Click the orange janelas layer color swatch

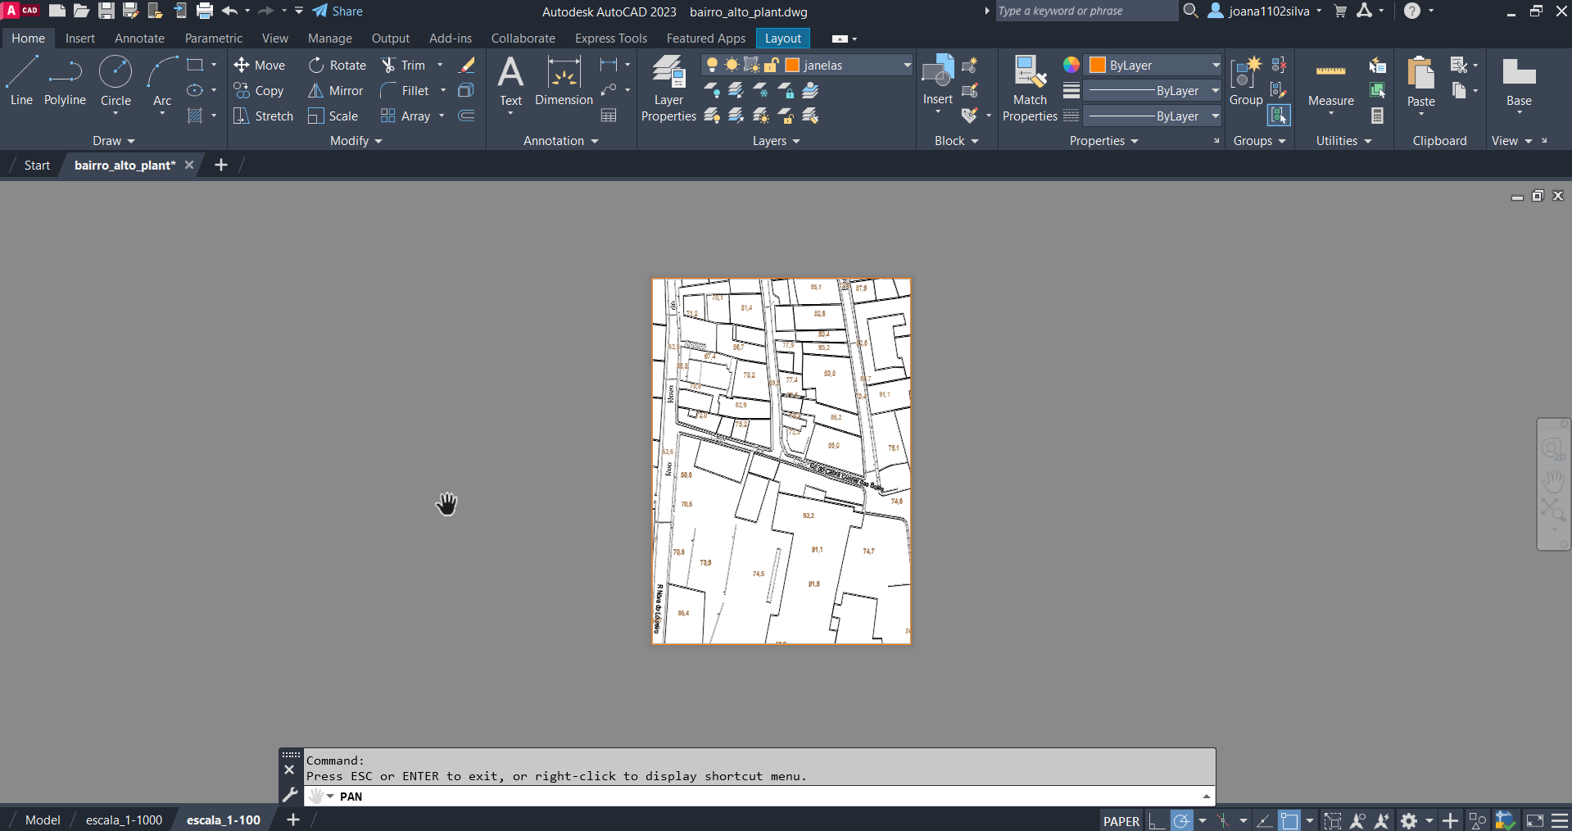coord(792,66)
